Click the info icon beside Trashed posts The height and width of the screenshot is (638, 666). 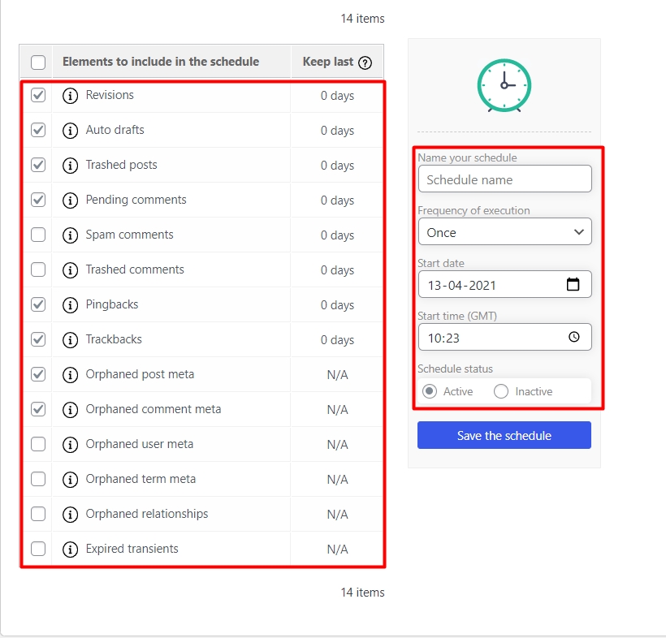(x=70, y=165)
